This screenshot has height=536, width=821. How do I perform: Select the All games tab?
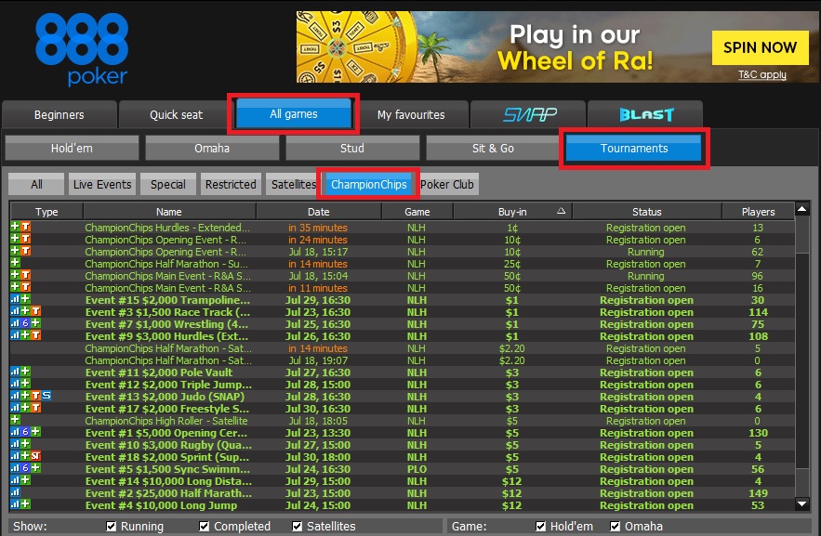tap(294, 113)
